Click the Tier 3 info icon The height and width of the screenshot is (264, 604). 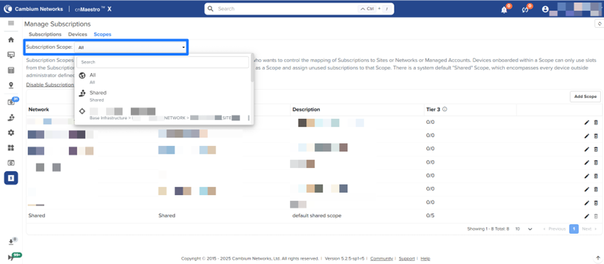tap(445, 110)
